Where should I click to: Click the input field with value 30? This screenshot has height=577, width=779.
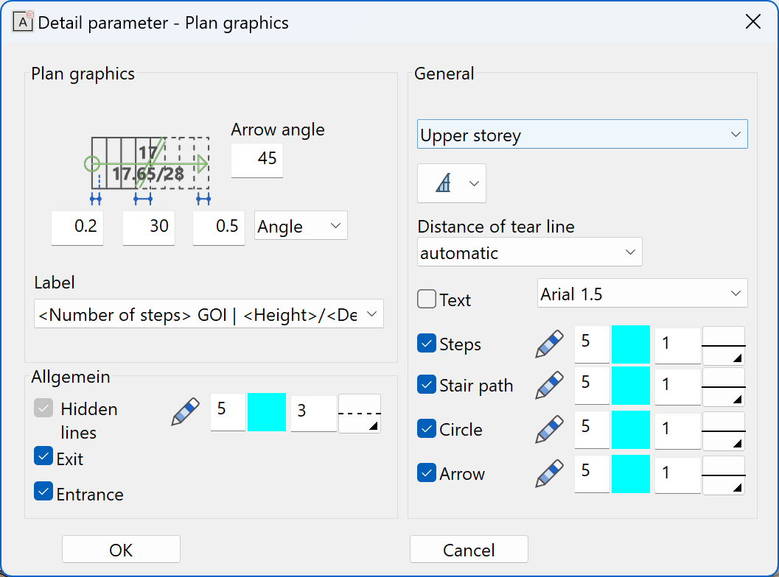pos(149,228)
